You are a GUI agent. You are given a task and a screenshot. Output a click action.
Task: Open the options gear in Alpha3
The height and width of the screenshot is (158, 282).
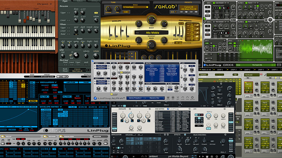(192, 97)
